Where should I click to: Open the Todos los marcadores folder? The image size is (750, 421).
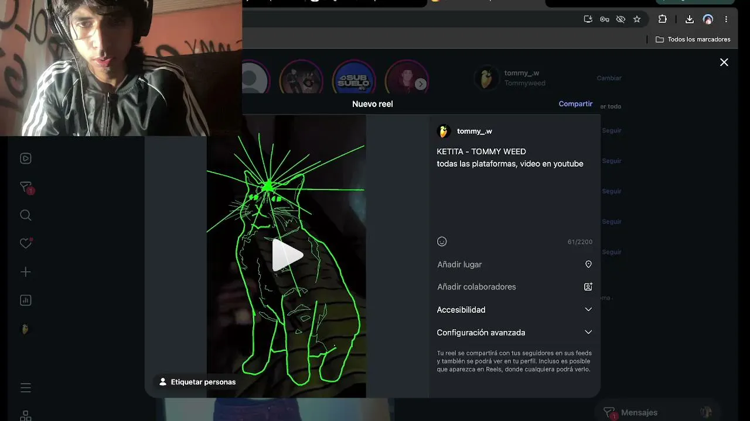(693, 39)
